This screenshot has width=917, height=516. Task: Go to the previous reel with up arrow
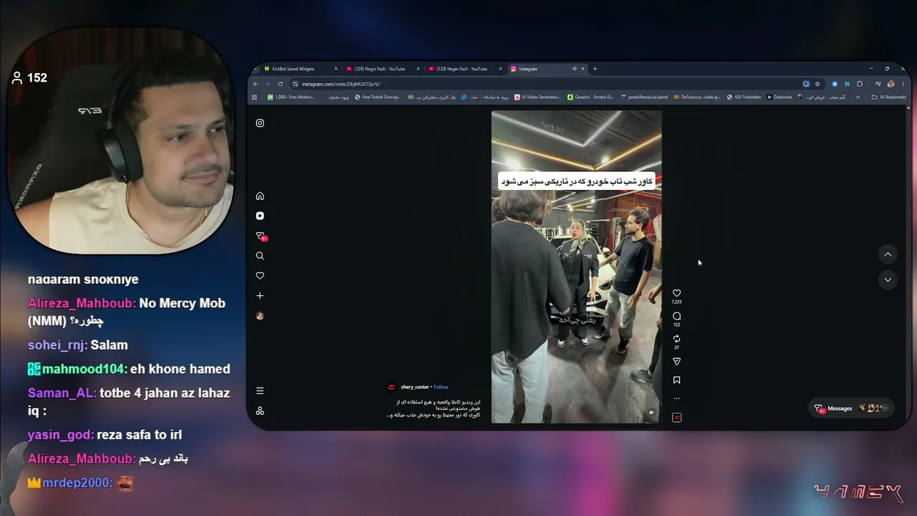[888, 254]
